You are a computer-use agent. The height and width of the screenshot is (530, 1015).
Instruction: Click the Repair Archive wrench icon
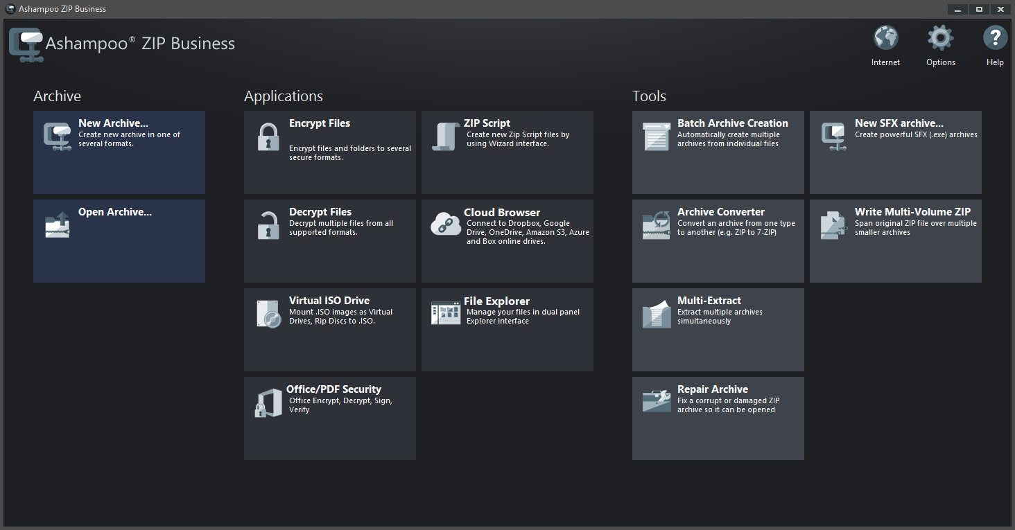click(656, 401)
